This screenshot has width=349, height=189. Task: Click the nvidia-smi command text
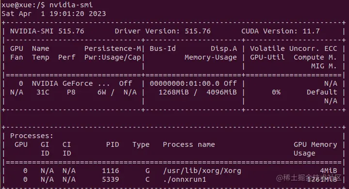pos(71,5)
